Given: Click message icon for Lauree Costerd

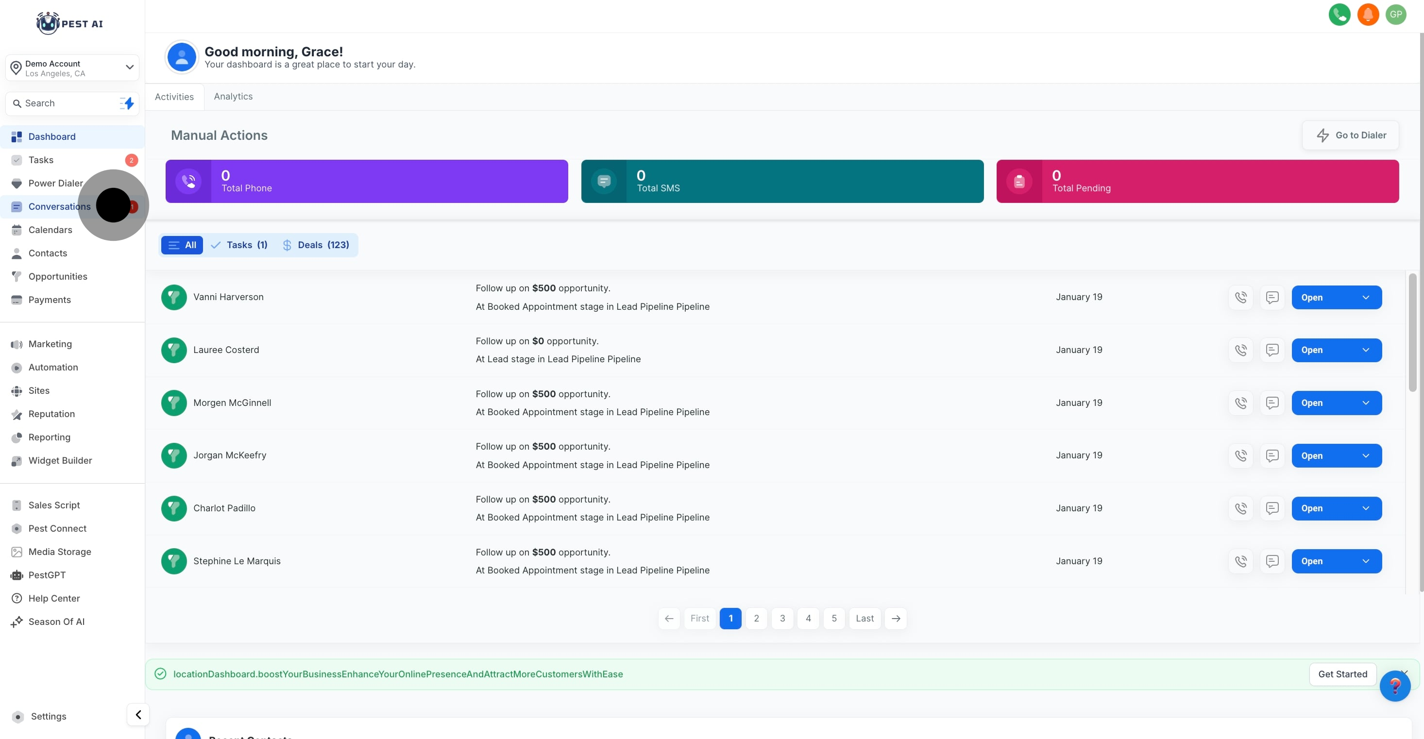Looking at the screenshot, I should point(1272,350).
